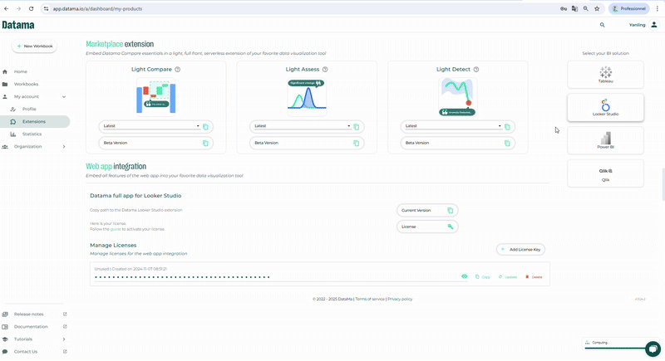Viewport: 665px width, 361px height.
Task: Open Light Compare version dropdown
Action: [x=151, y=126]
